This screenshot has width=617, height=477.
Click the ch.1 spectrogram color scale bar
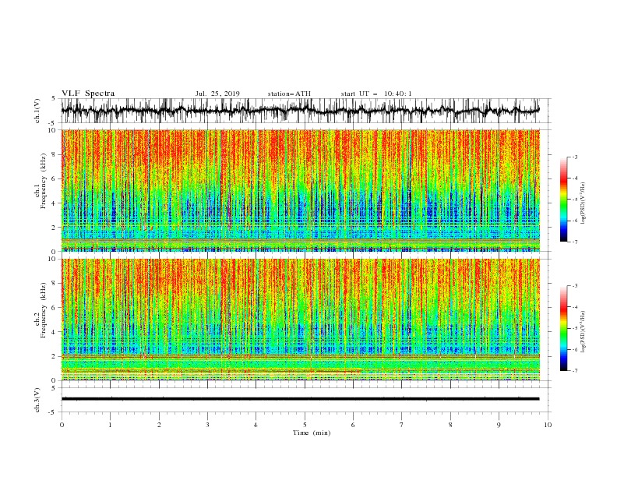pos(563,199)
